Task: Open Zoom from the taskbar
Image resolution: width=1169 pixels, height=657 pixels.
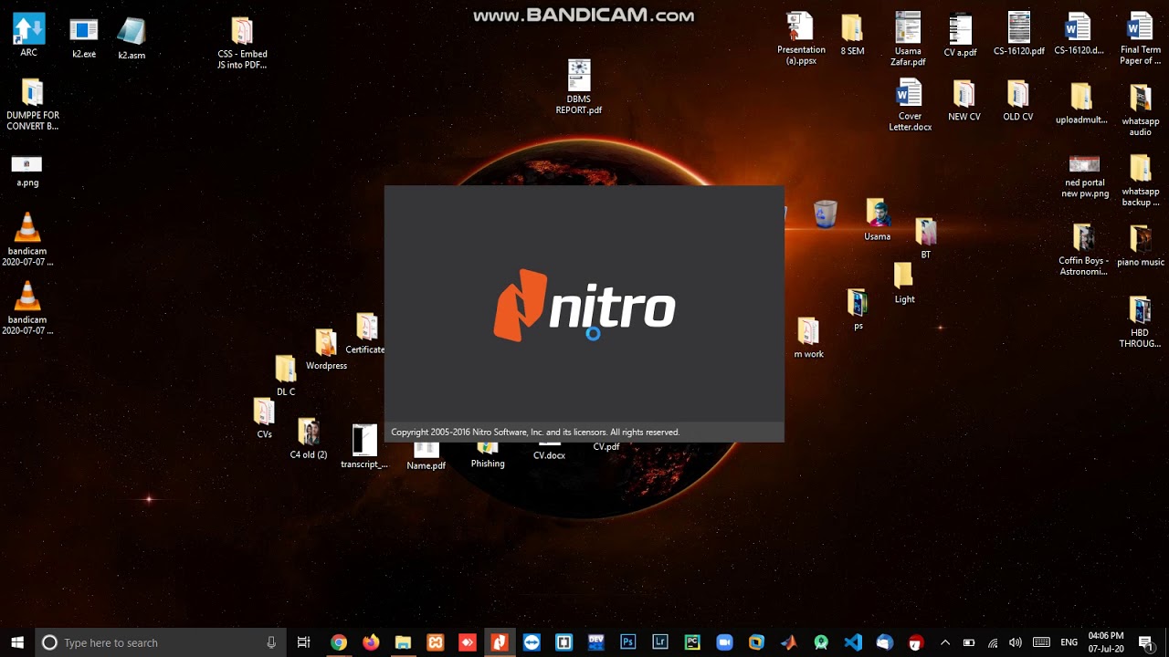Action: (724, 642)
